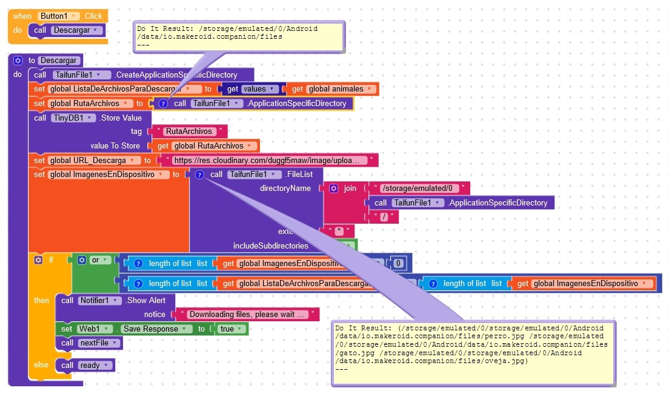Open the set global ListaDeArchivosParaDescarga variable dropdown

click(124, 89)
